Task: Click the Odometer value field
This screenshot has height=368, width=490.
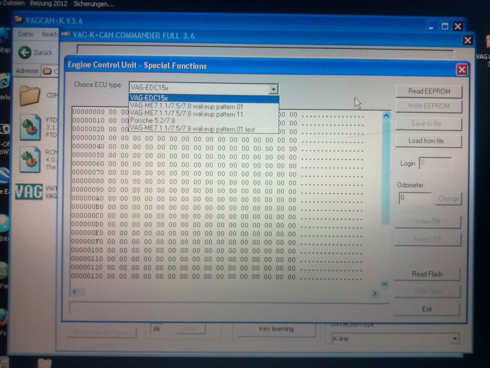Action: (415, 198)
